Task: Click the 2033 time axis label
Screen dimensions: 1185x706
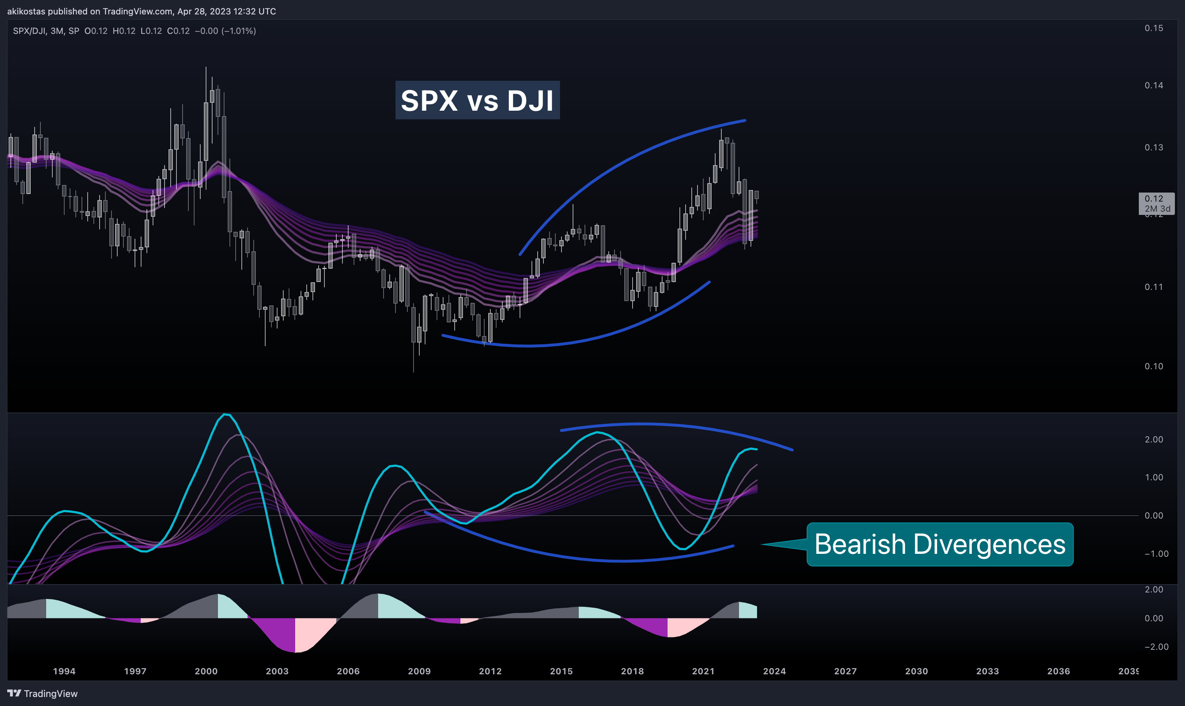Action: [988, 671]
